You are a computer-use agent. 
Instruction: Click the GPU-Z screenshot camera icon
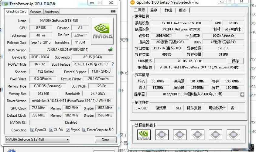point(113,11)
